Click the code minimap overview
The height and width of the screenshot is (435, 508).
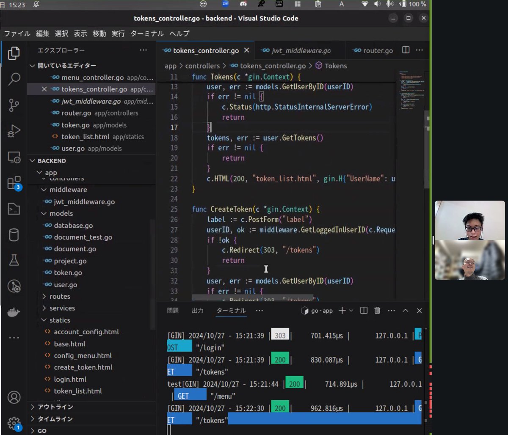[x=411, y=90]
